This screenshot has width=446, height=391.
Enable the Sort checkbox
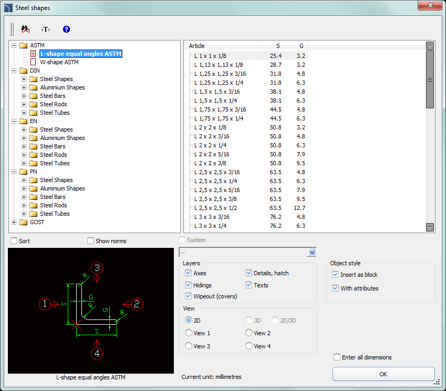pos(14,241)
